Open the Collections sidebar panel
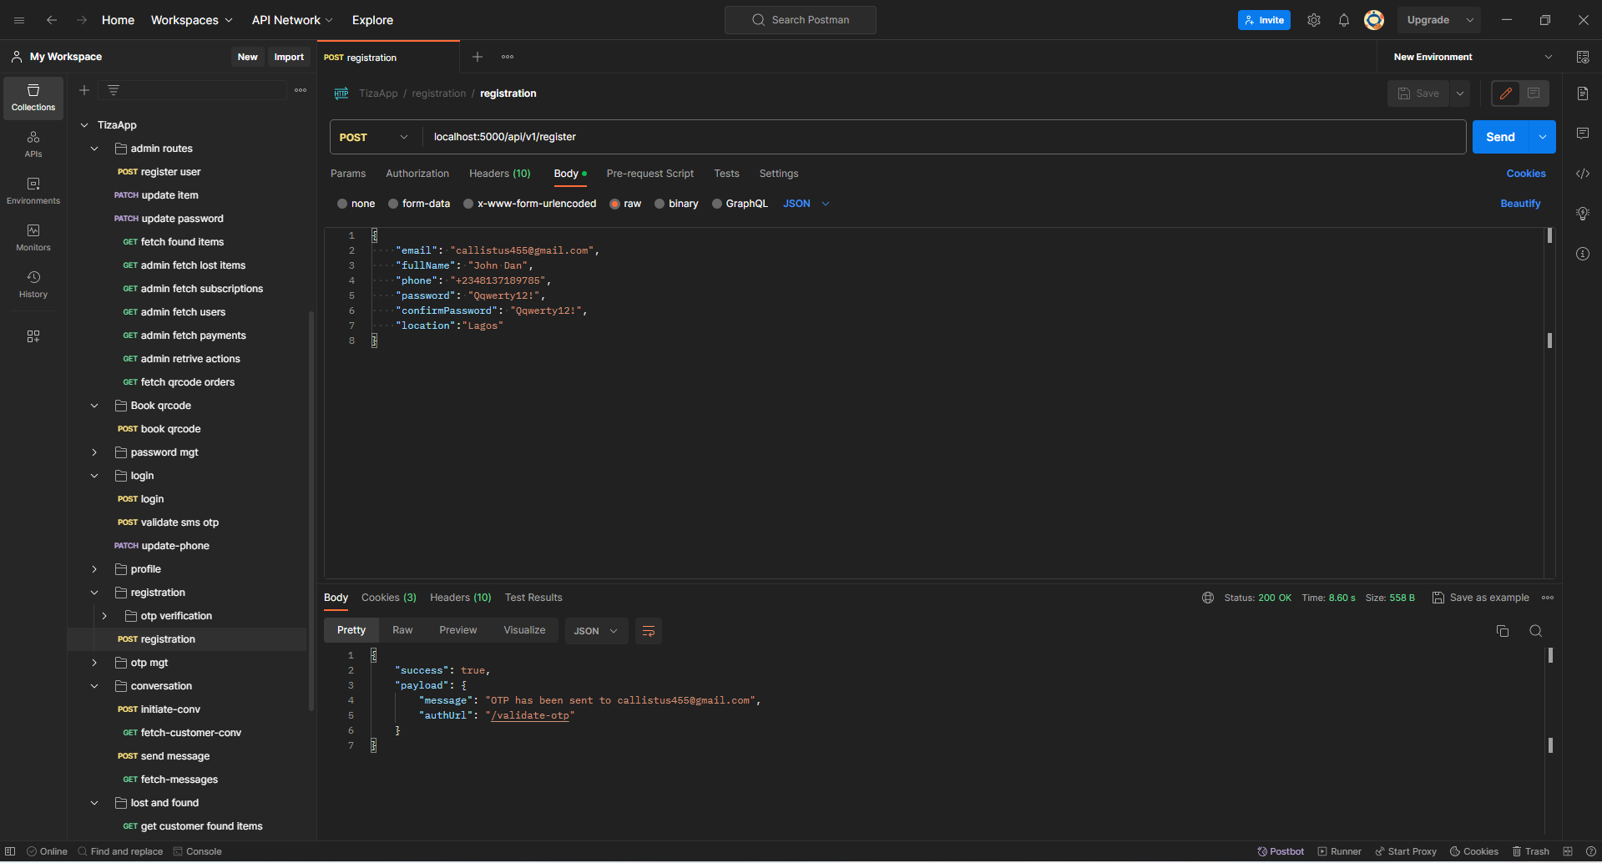The image size is (1602, 863). (33, 98)
